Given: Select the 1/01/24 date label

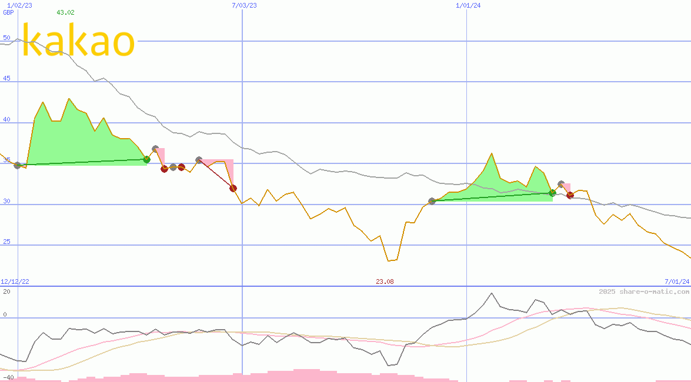Looking at the screenshot, I should [468, 5].
